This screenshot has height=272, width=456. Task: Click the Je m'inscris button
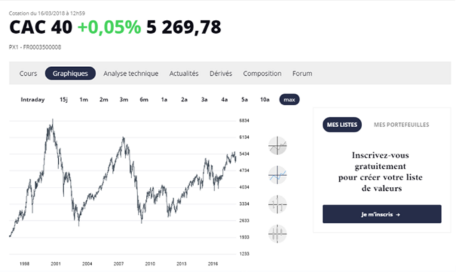pos(382,214)
